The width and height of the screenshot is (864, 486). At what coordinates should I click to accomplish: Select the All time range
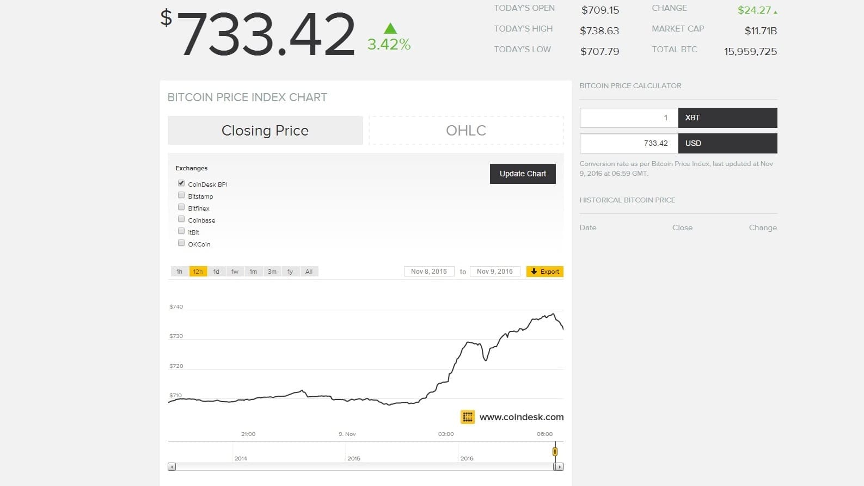[x=309, y=272]
